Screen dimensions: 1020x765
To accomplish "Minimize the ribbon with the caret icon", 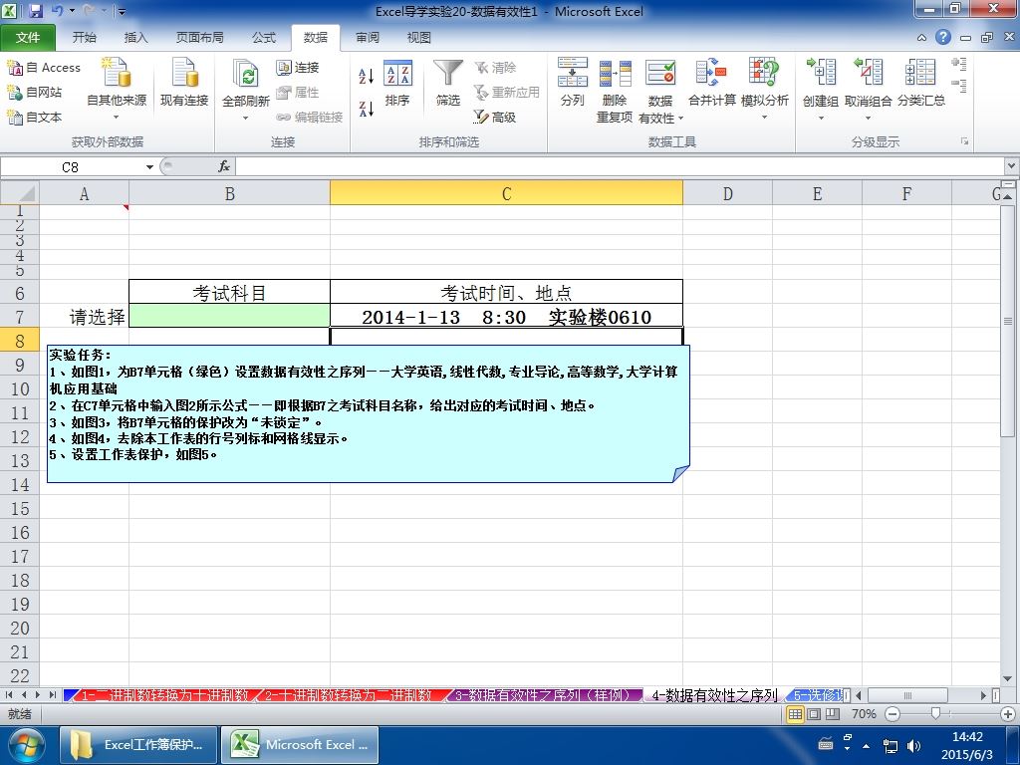I will coord(921,38).
